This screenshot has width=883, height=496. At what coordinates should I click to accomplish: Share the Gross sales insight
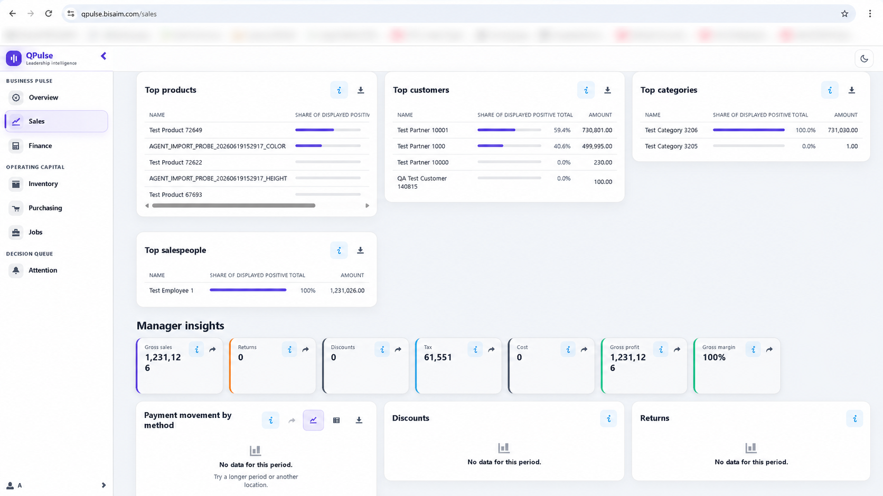212,349
